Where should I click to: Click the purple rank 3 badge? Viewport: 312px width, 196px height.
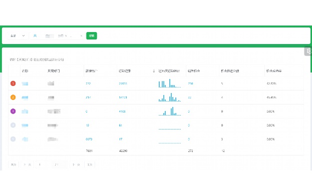(x=13, y=111)
